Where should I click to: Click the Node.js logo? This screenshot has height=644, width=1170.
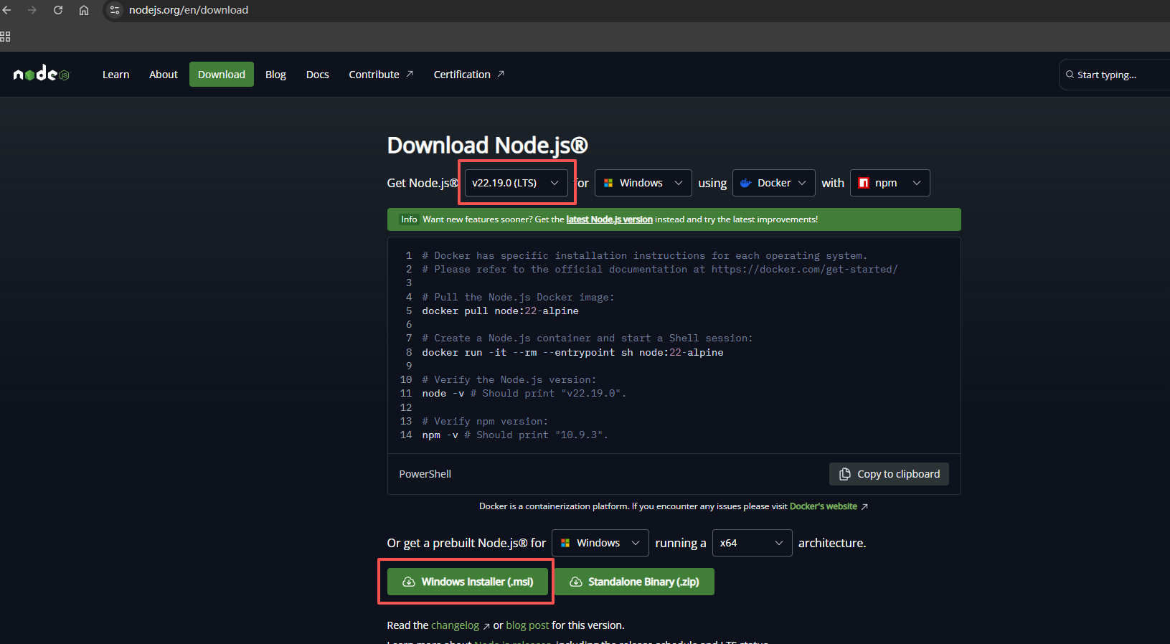[x=42, y=74]
